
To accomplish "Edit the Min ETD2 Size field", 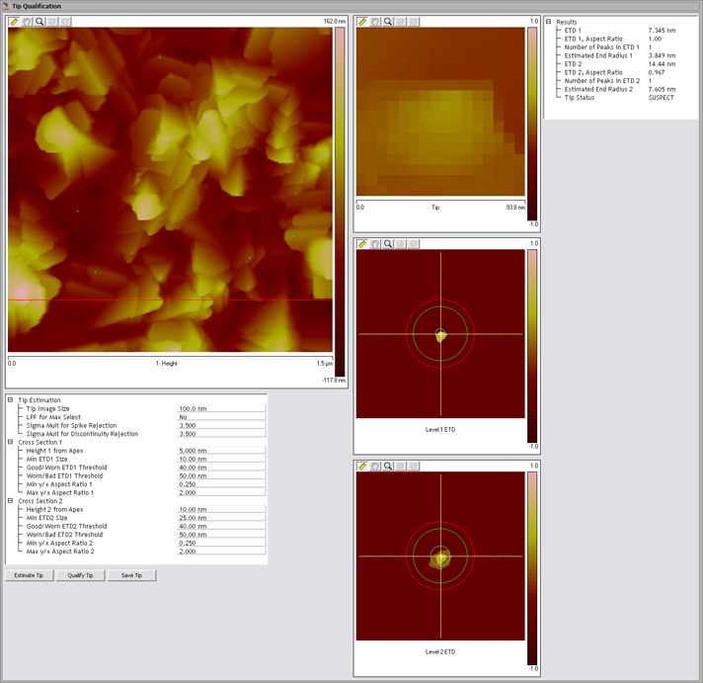I will 221,518.
